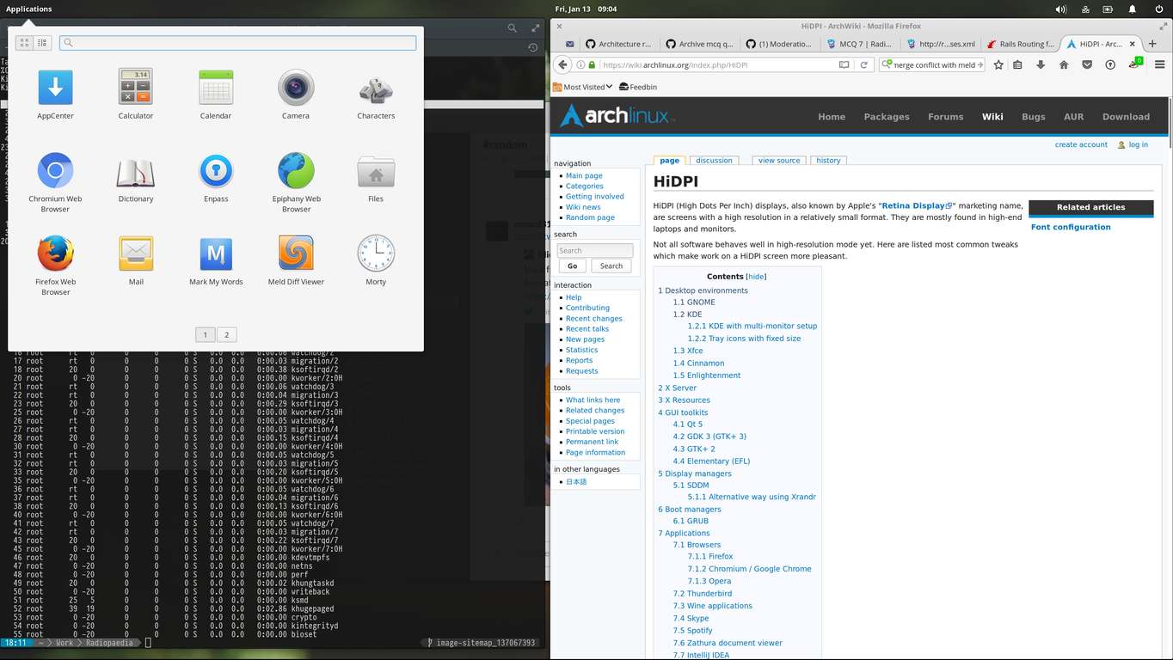Go to Firefox home page
The width and height of the screenshot is (1173, 660).
[1064, 64]
